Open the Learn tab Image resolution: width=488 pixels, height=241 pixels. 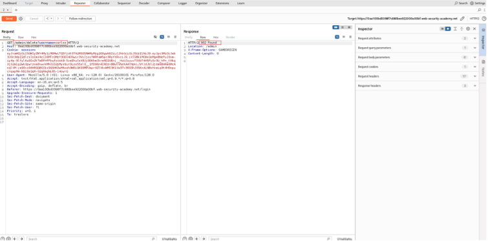tap(240, 3)
